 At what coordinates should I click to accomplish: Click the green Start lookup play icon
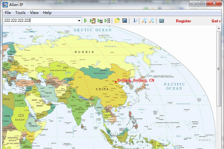(85, 21)
